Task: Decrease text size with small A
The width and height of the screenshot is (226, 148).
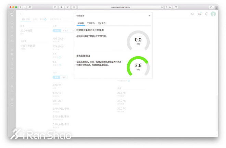Action: click(166, 7)
